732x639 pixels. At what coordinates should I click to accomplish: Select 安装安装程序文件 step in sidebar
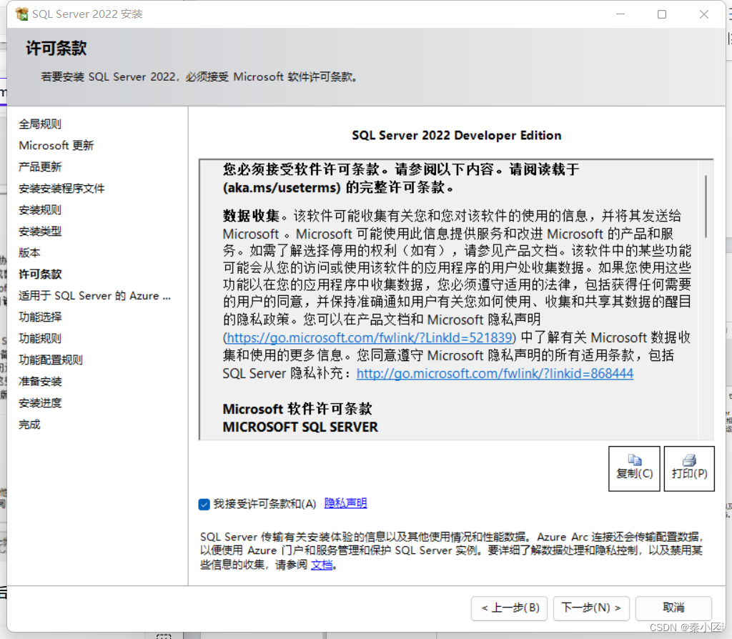61,189
